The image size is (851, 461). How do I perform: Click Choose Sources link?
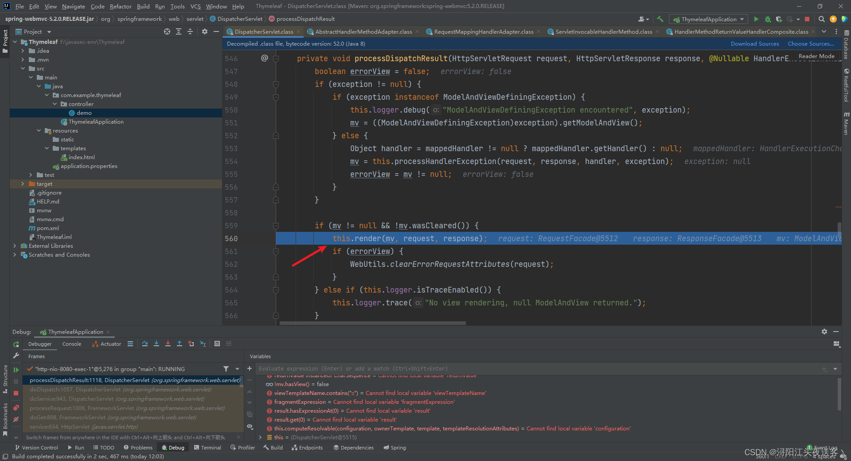pos(810,44)
